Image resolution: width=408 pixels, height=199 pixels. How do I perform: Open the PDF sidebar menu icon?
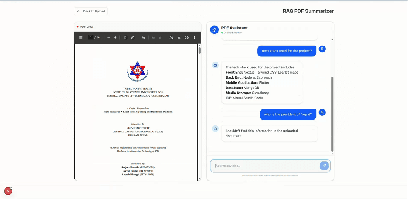81,38
